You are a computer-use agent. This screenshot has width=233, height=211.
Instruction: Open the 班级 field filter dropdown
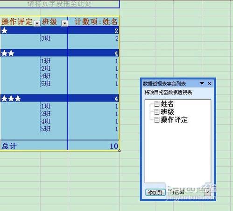[x=65, y=23]
